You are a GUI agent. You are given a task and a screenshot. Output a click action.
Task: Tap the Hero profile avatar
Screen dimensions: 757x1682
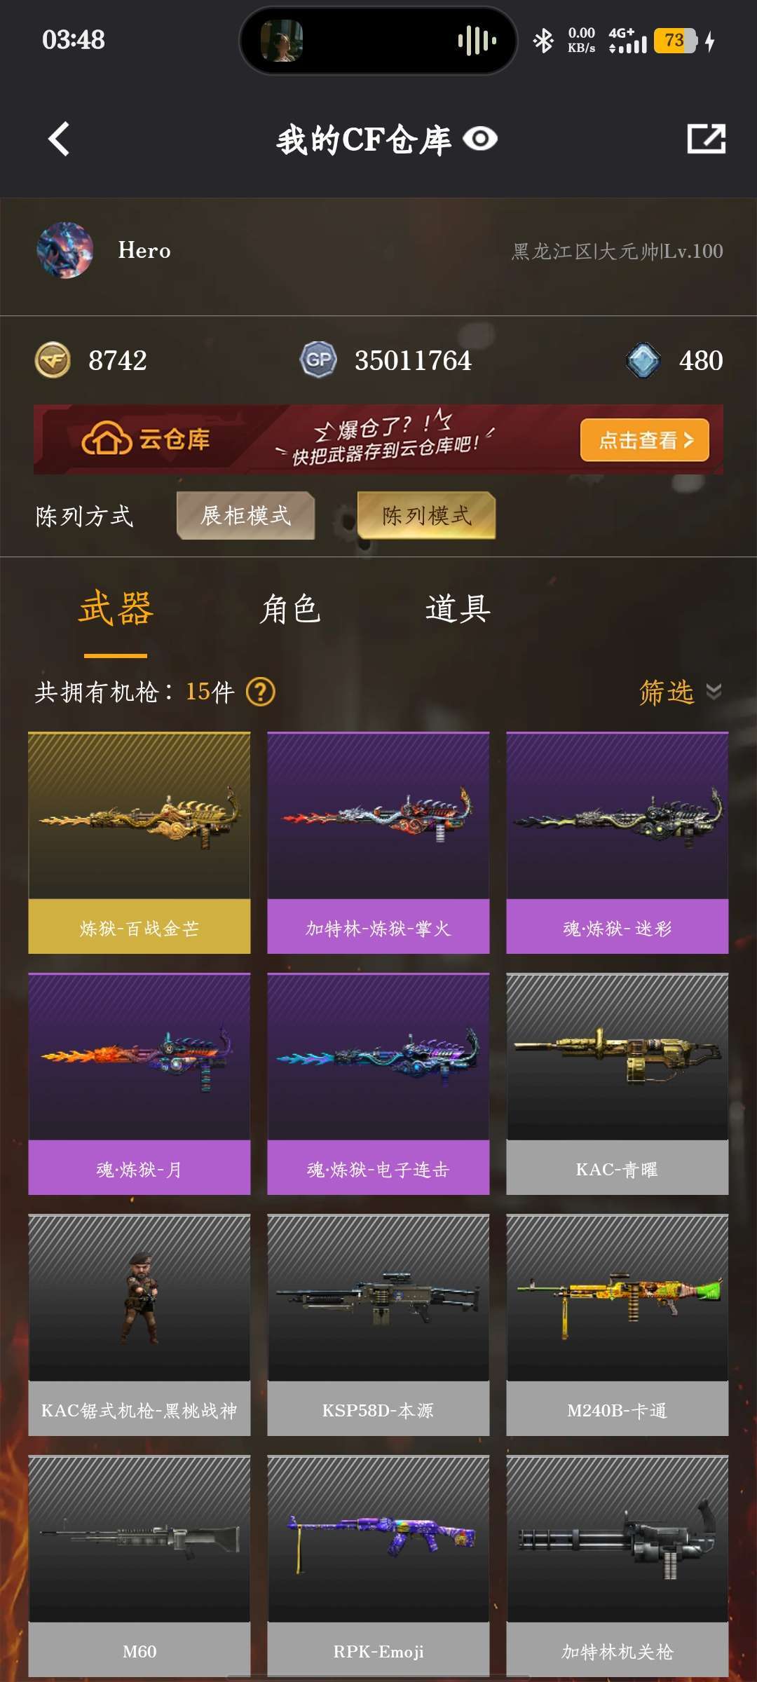click(65, 250)
